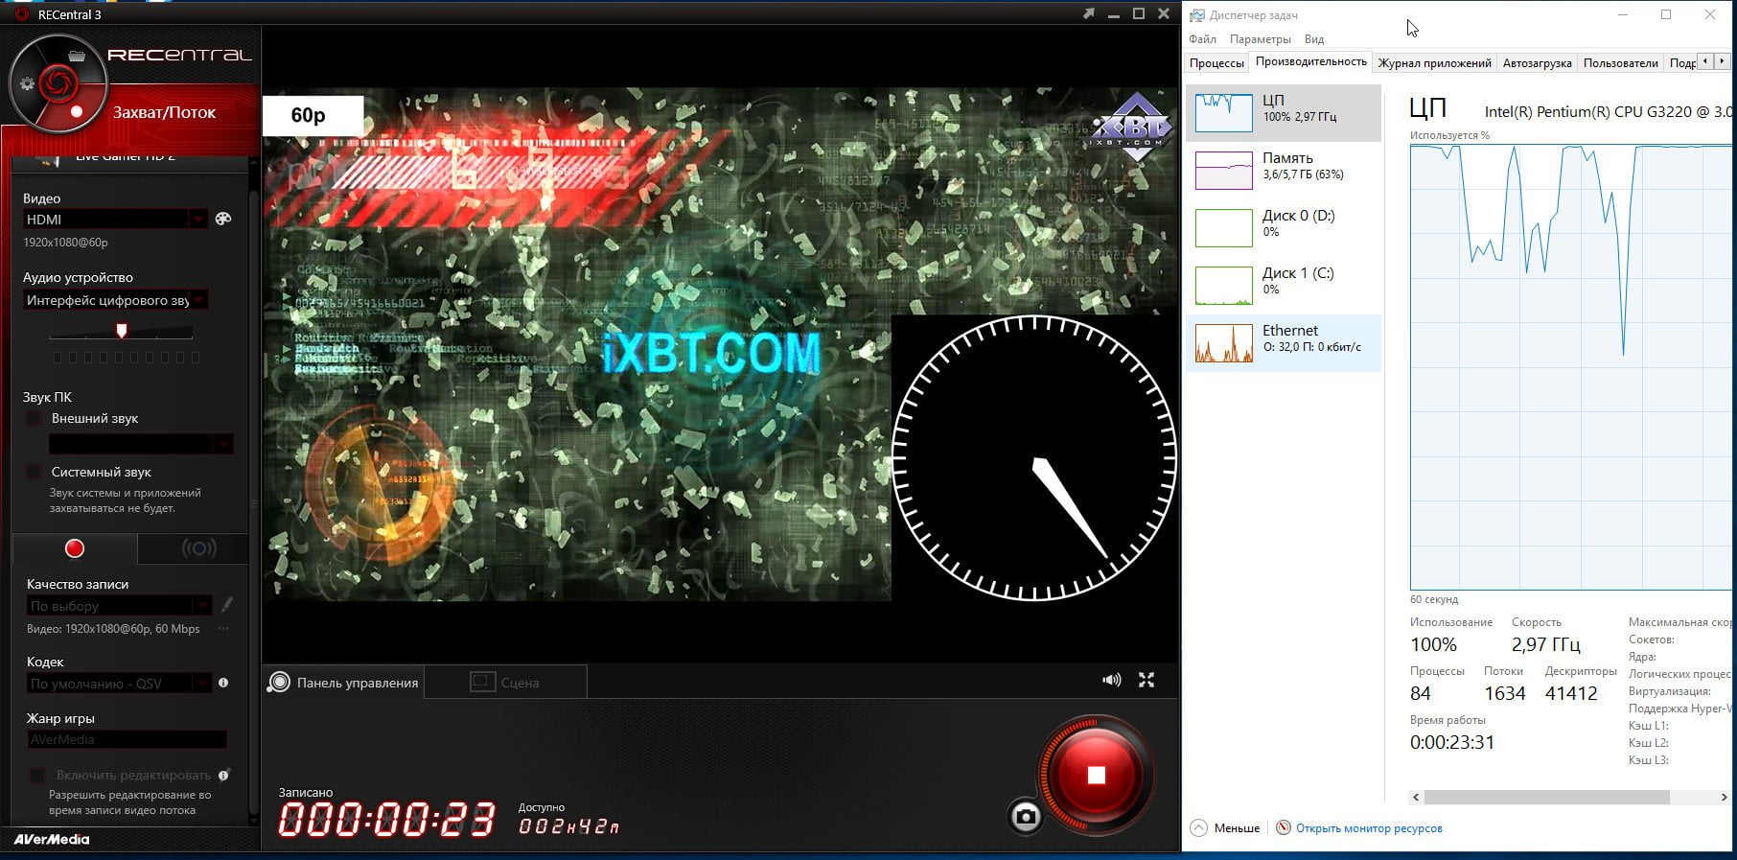Adjust the audio volume slider handle
Image resolution: width=1737 pixels, height=860 pixels.
coord(122,331)
